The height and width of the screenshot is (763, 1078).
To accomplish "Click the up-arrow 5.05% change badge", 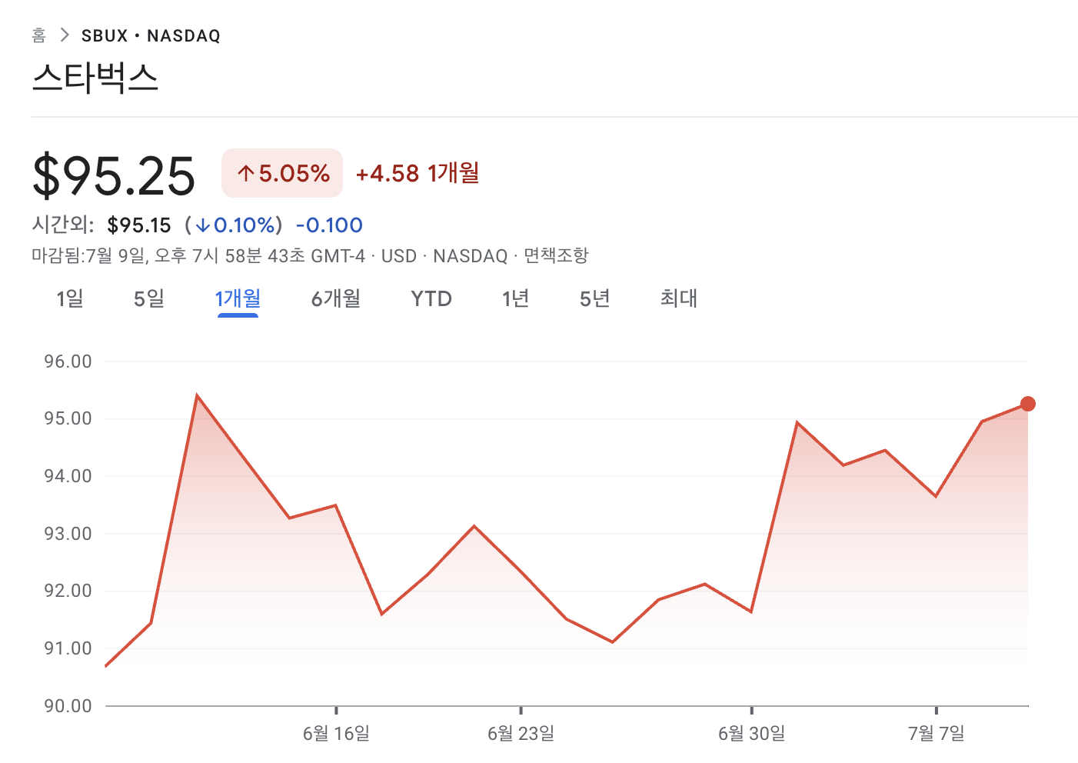I will click(282, 173).
